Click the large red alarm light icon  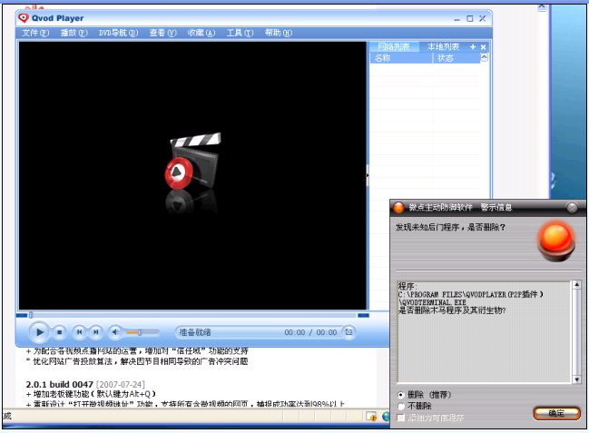coord(556,241)
